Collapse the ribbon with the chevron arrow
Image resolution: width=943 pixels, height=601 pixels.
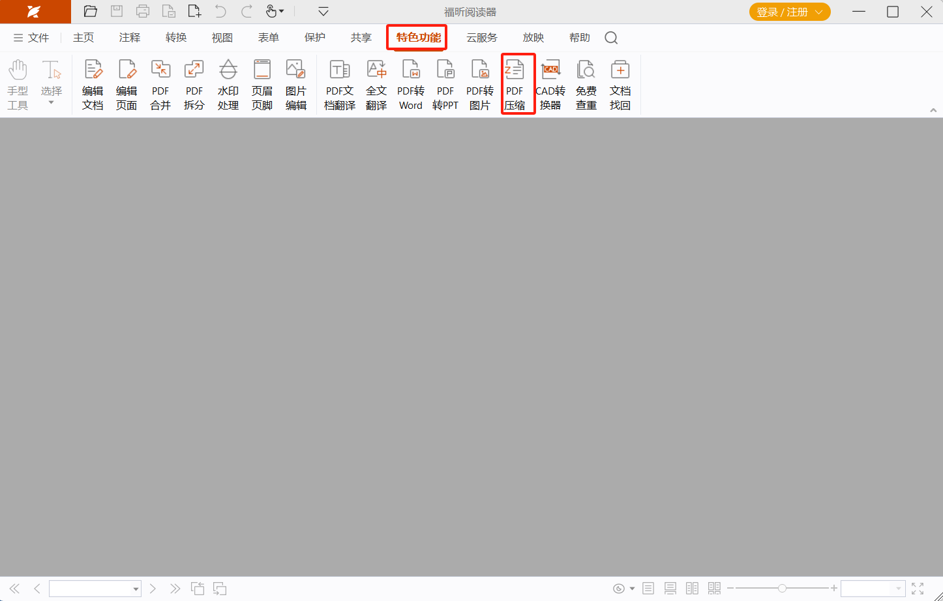933,110
